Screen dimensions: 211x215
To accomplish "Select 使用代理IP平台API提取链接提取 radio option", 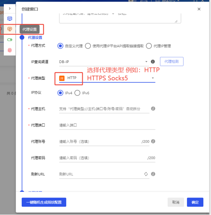I will coord(88,46).
